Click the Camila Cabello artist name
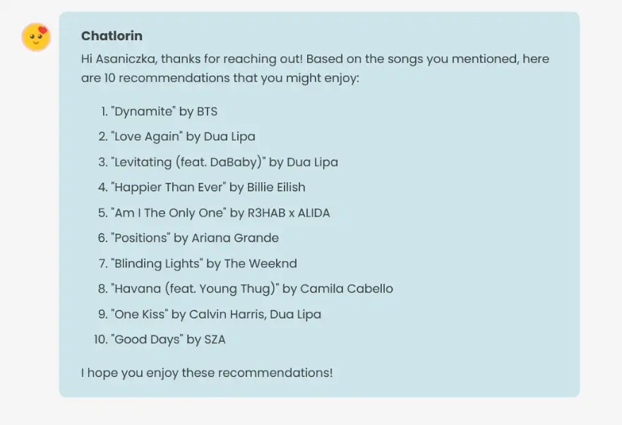Screen dimensions: 622x425 tap(347, 289)
